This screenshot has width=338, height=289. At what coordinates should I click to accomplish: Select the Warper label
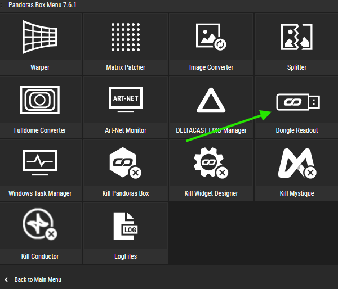click(40, 67)
